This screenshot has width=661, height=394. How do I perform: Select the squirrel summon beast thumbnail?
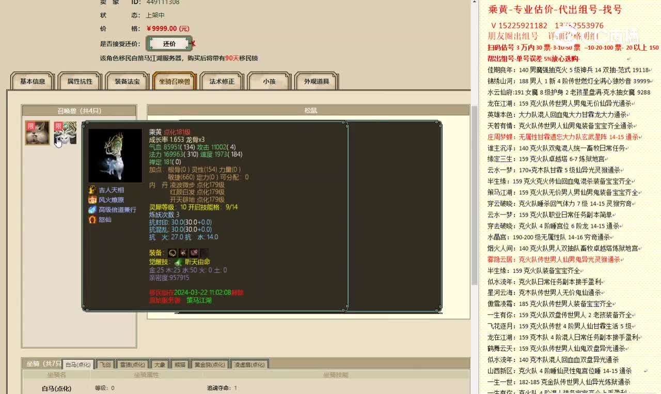pyautogui.click(x=38, y=133)
